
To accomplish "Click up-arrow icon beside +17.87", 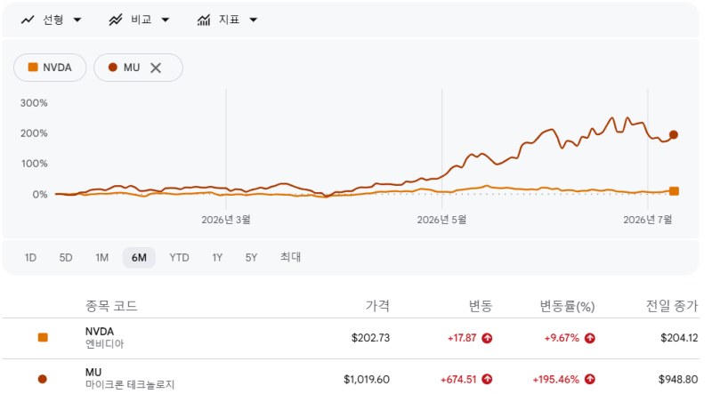I will pos(487,338).
